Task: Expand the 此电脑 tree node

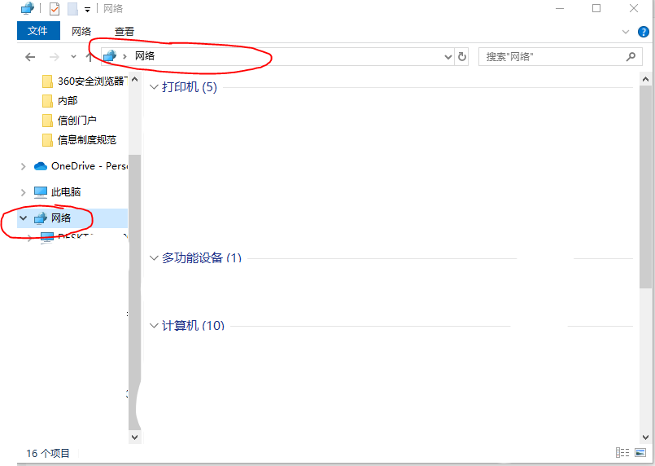Action: click(x=23, y=192)
